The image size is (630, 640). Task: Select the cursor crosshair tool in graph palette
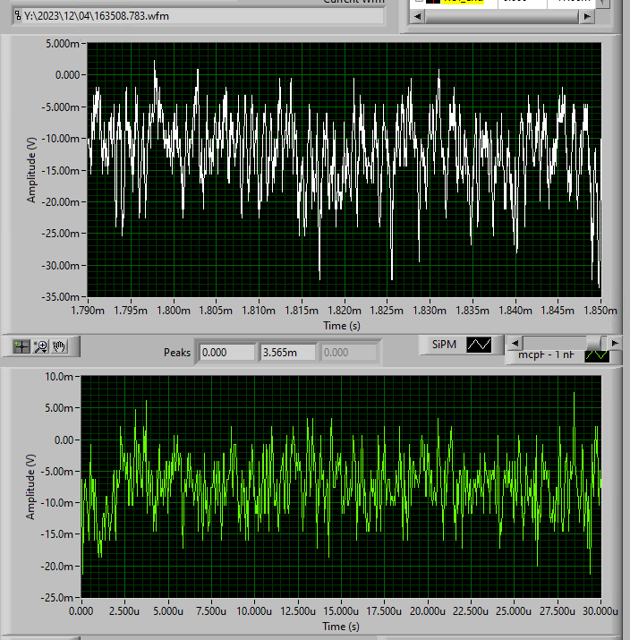tap(22, 346)
